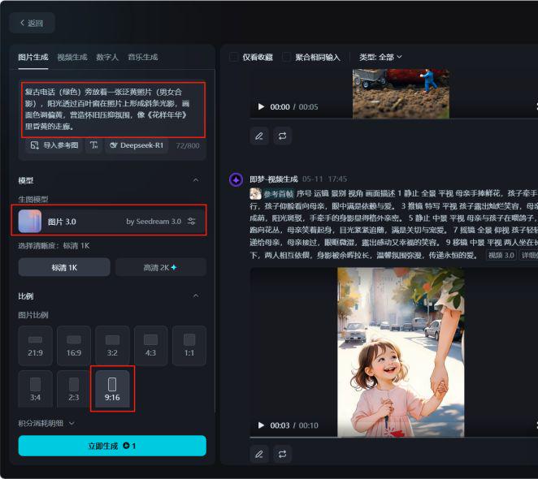Click the edit pencil under the child video
Image resolution: width=538 pixels, height=479 pixels.
[x=259, y=455]
